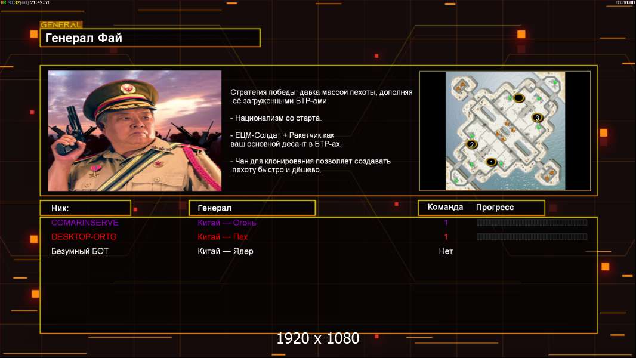Click the GENERAL label tag
This screenshot has height=358, width=636.
point(61,24)
